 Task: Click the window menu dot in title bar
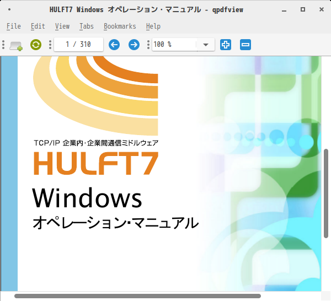(x=9, y=9)
